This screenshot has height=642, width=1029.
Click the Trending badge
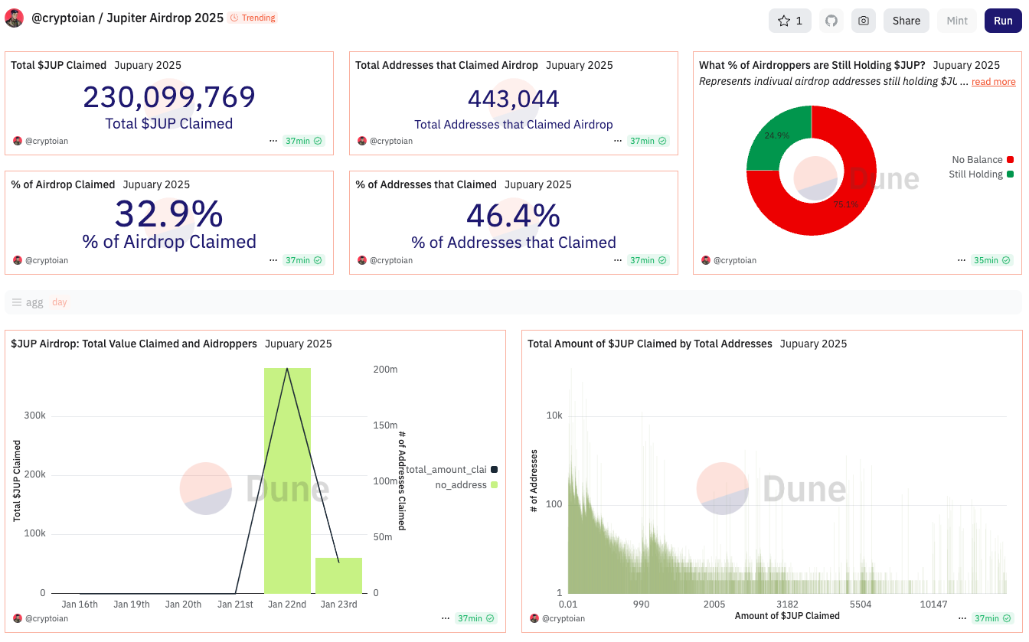click(x=253, y=18)
